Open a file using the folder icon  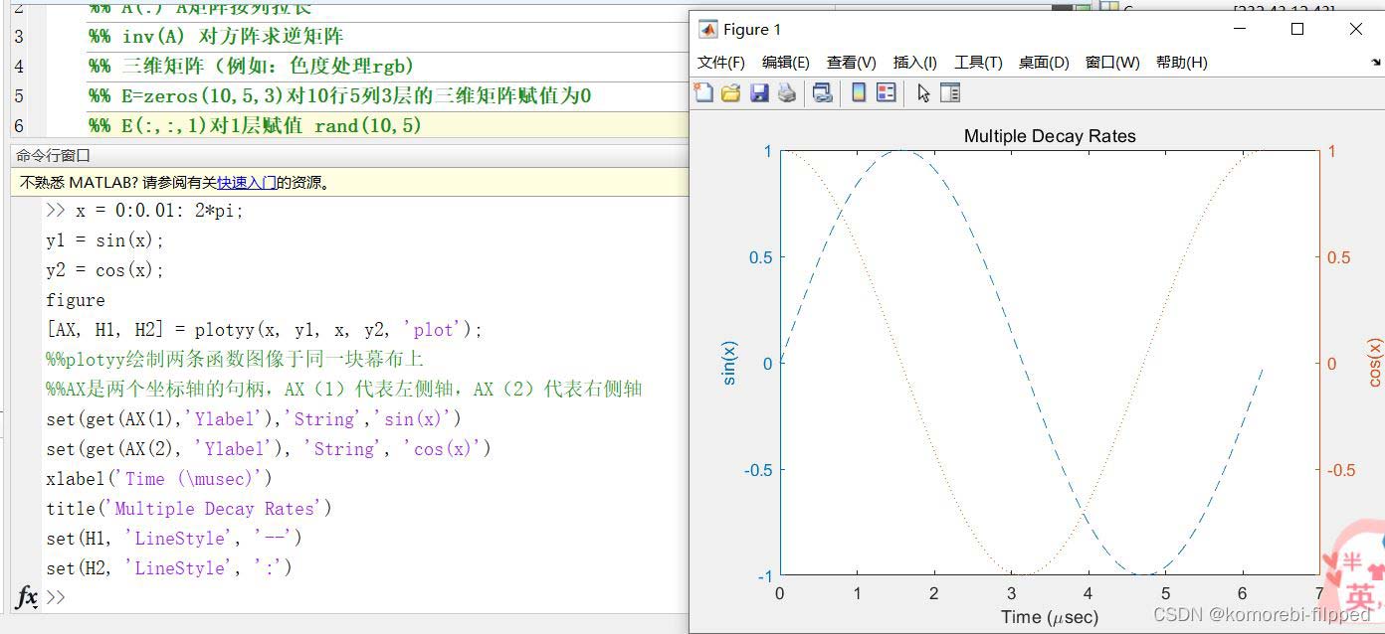731,93
